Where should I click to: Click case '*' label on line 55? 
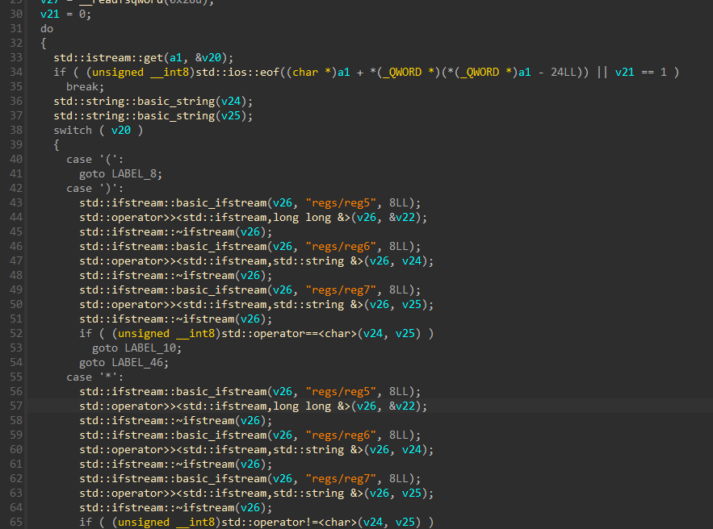(95, 377)
